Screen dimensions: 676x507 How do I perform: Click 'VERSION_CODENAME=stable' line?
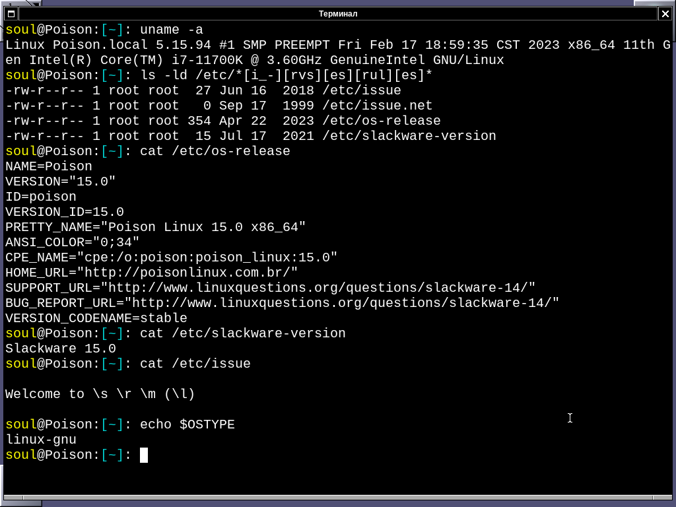96,318
